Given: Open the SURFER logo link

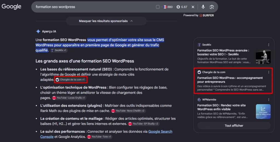Looking at the screenshot, I should click(x=207, y=16).
